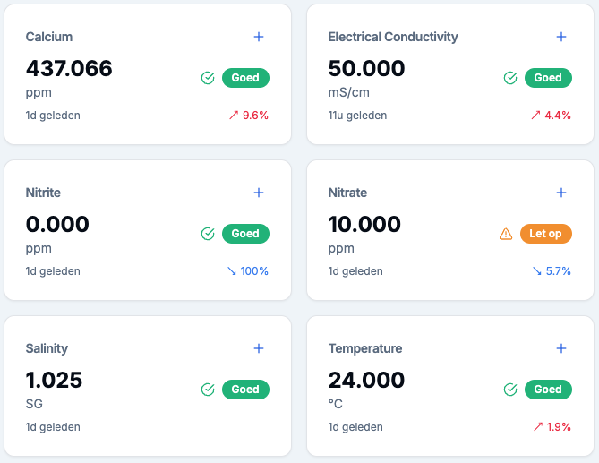Click the Nitrate 10.000 value
The height and width of the screenshot is (463, 599).
366,224
